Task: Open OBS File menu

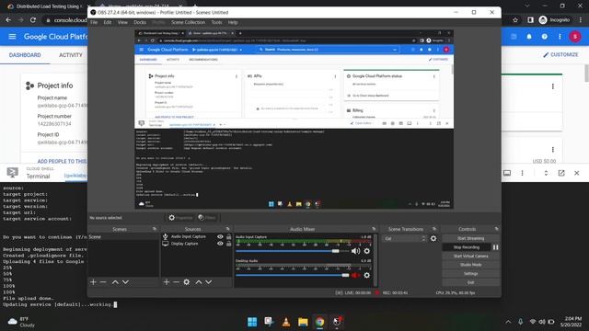Action: coord(94,22)
